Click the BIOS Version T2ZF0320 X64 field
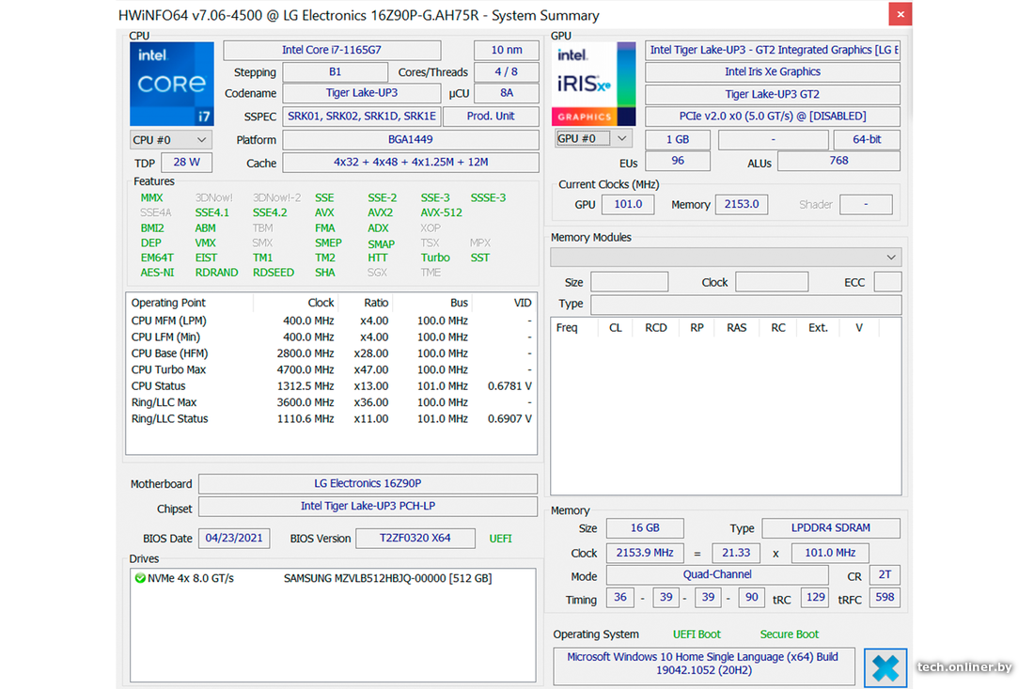1034x689 pixels. 415,539
